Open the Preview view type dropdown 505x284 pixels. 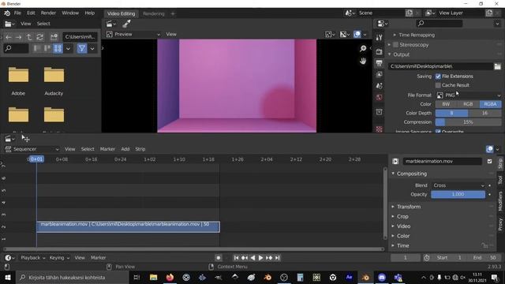133,34
